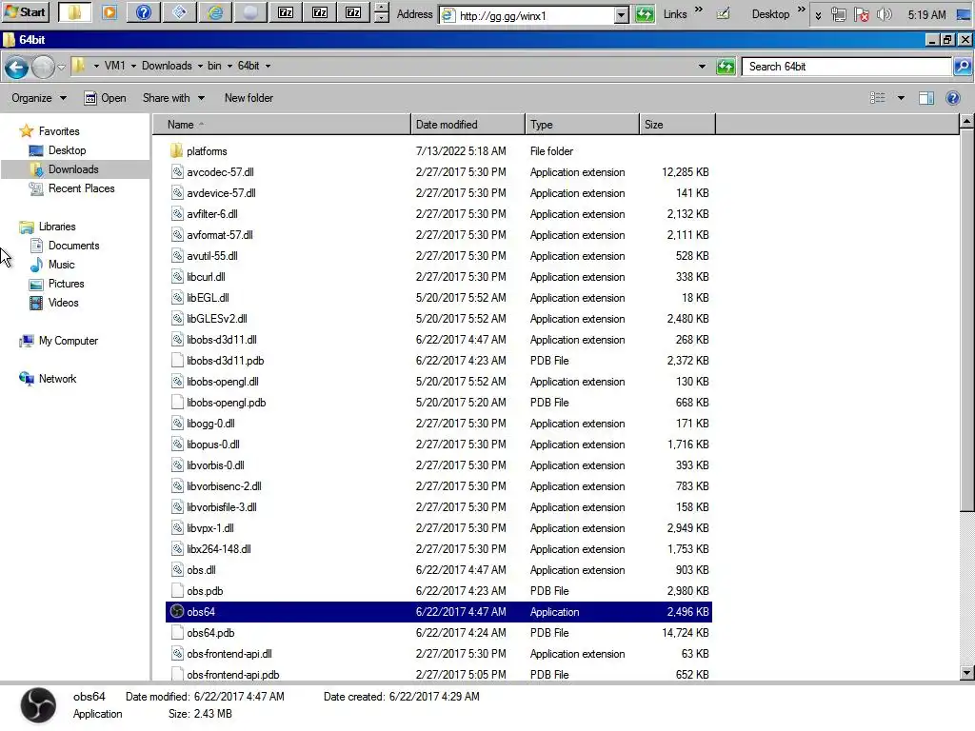The width and height of the screenshot is (975, 731).
Task: Select Downloads in navigation pane
Action: pyautogui.click(x=72, y=169)
